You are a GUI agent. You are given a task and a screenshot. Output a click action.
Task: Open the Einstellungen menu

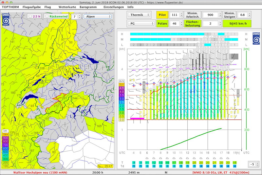[114, 7]
